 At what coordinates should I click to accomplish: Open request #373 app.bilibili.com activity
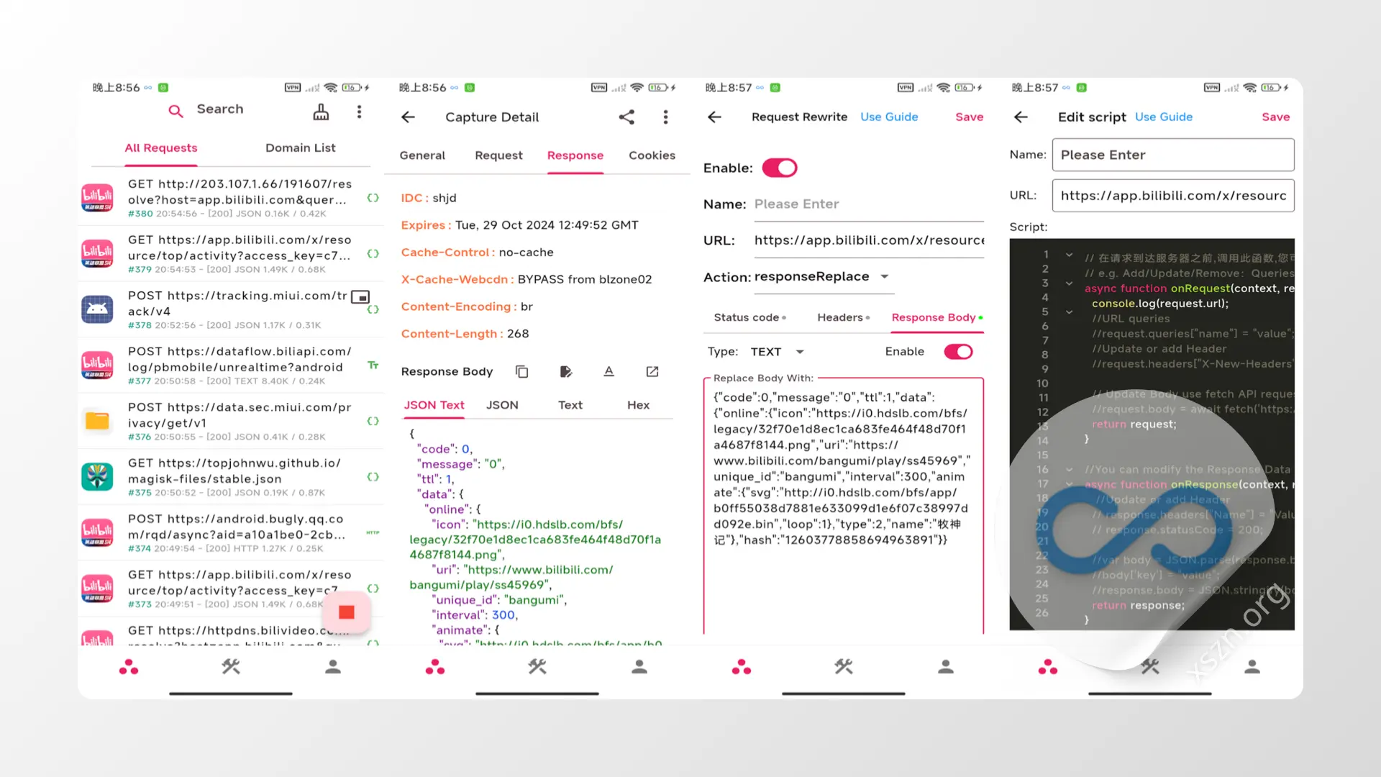click(230, 589)
